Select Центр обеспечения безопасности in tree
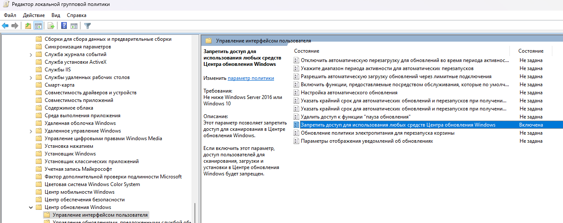The width and height of the screenshot is (563, 223). click(x=85, y=200)
